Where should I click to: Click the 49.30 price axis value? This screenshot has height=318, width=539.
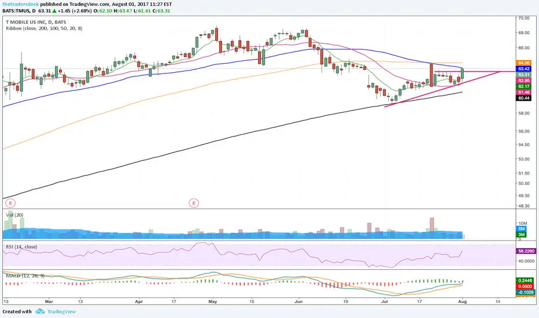point(524,195)
